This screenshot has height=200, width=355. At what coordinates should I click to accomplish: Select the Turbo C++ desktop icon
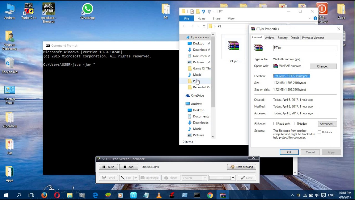29,11
